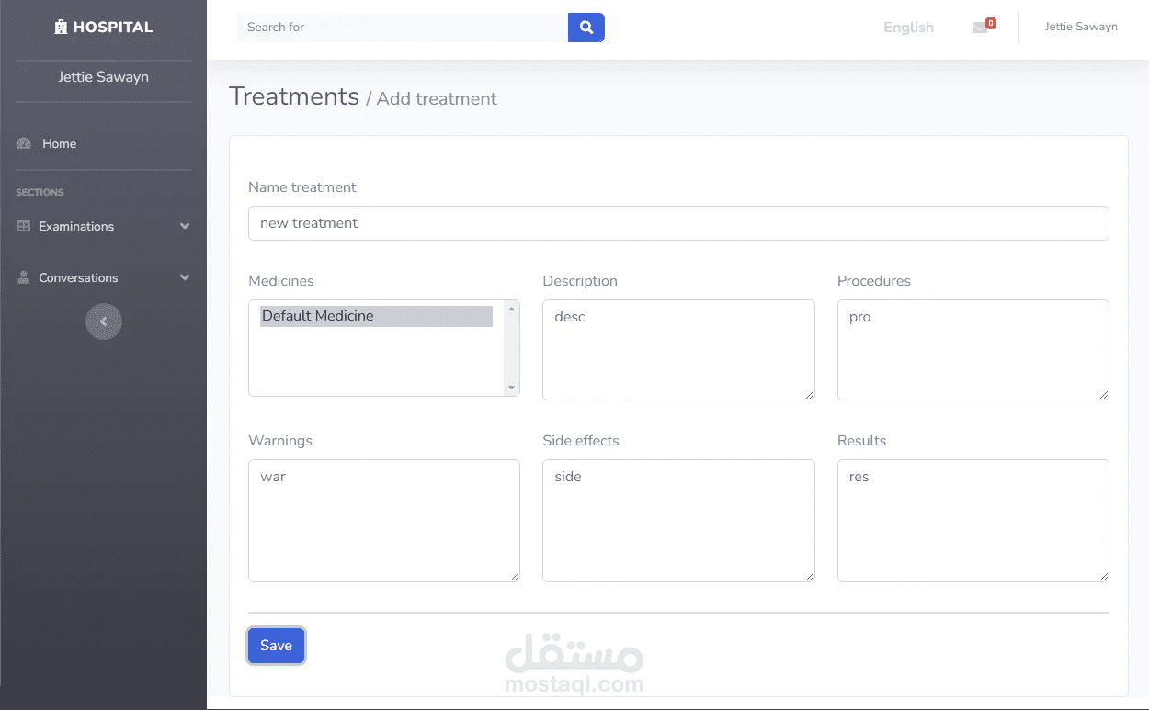
Task: Save the new treatment
Action: [x=276, y=646]
